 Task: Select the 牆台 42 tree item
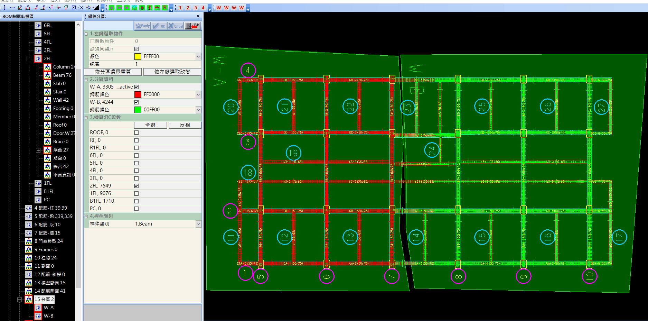click(61, 166)
